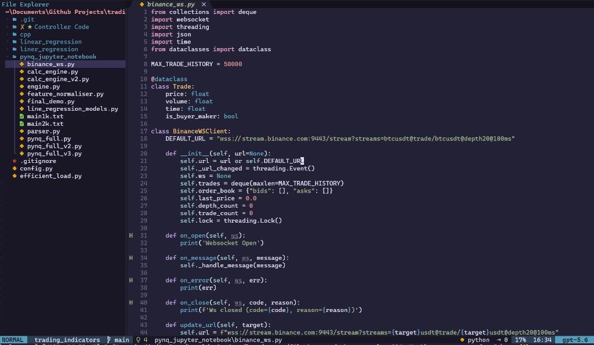Place cursor on class BinanceWSClient definition
The image size is (594, 345).
[x=190, y=131]
